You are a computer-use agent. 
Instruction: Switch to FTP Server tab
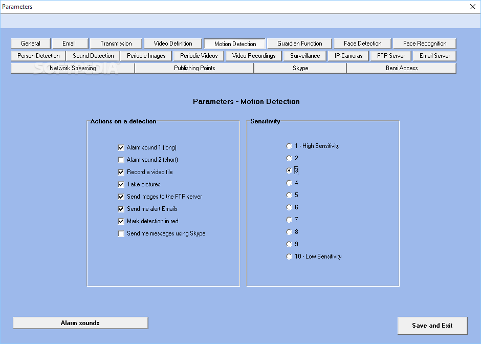pyautogui.click(x=391, y=56)
